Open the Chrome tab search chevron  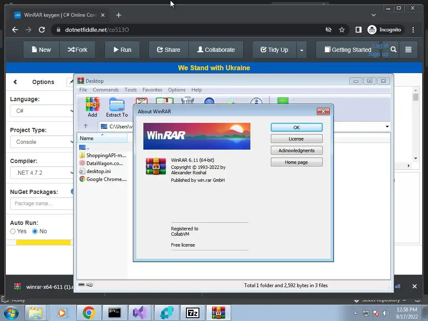coord(373,15)
